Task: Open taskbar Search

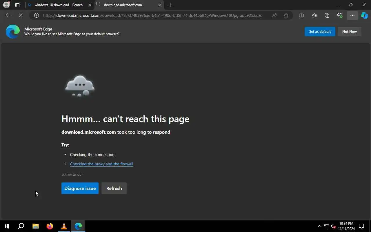Action: pos(21,226)
